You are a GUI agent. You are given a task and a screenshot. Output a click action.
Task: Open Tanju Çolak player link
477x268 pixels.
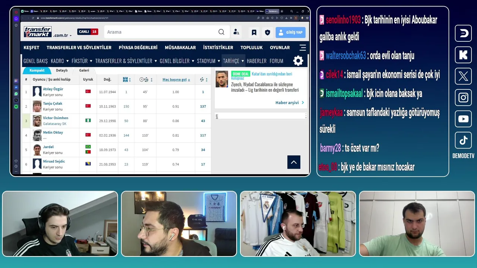(x=53, y=103)
